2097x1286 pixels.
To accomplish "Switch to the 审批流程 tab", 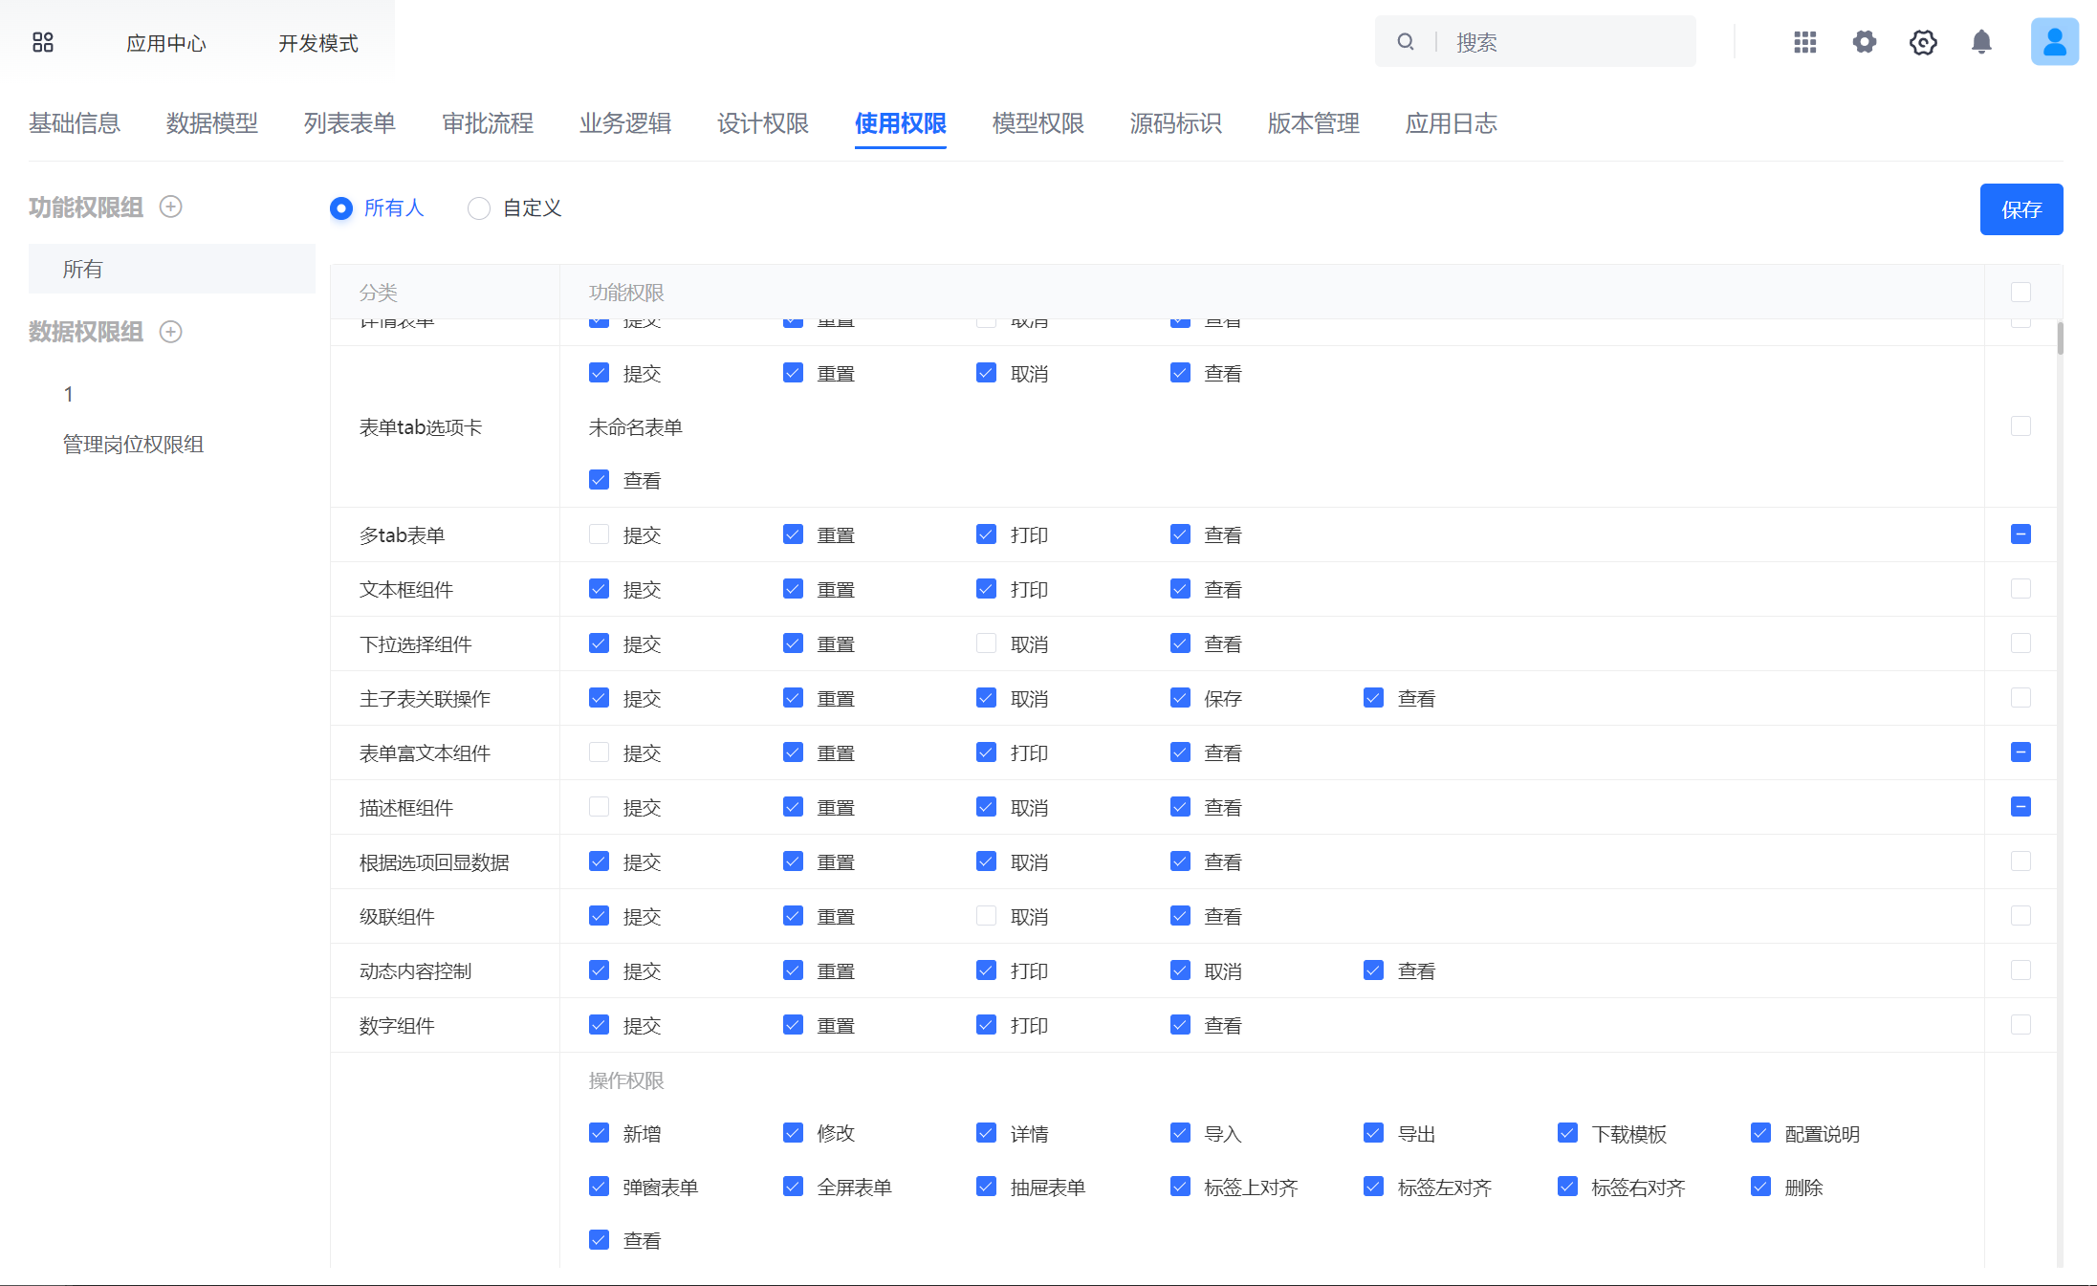I will (488, 123).
